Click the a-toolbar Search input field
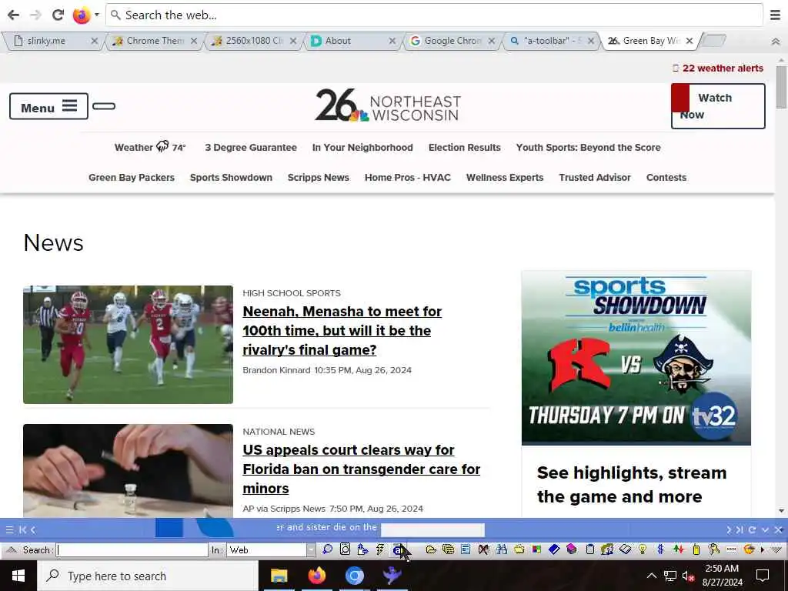The width and height of the screenshot is (788, 591). pyautogui.click(x=132, y=549)
